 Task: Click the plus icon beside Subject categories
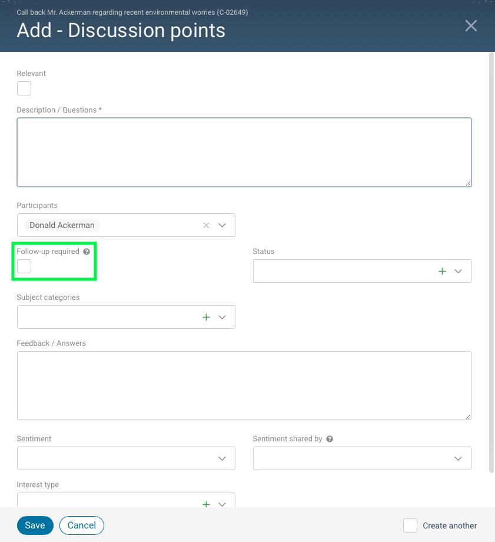[207, 317]
